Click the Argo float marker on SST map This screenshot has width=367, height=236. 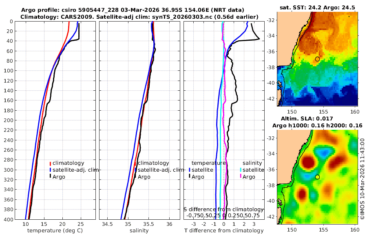point(317,59)
